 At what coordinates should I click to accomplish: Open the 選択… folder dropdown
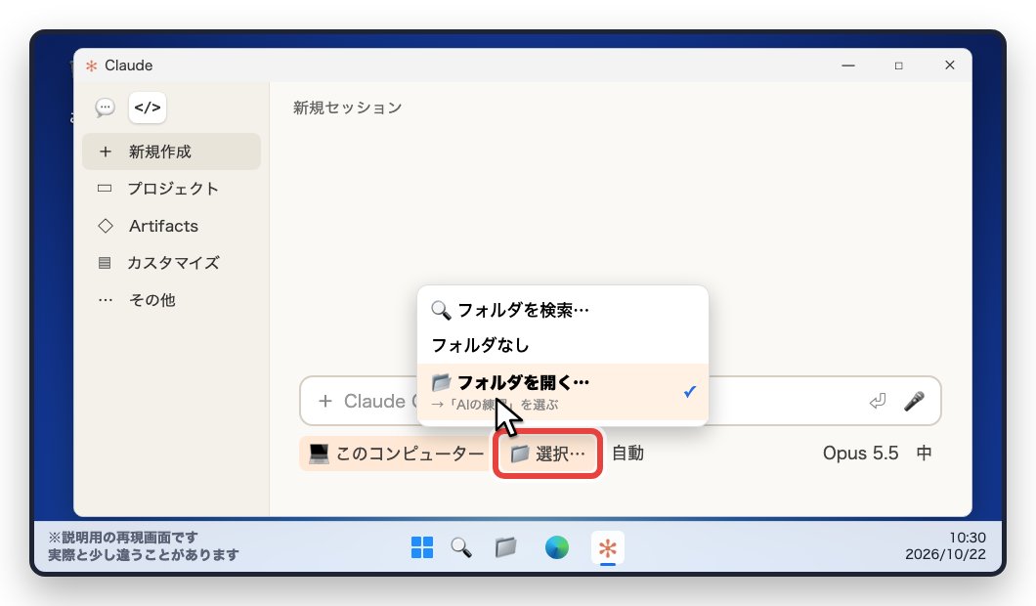tap(547, 454)
